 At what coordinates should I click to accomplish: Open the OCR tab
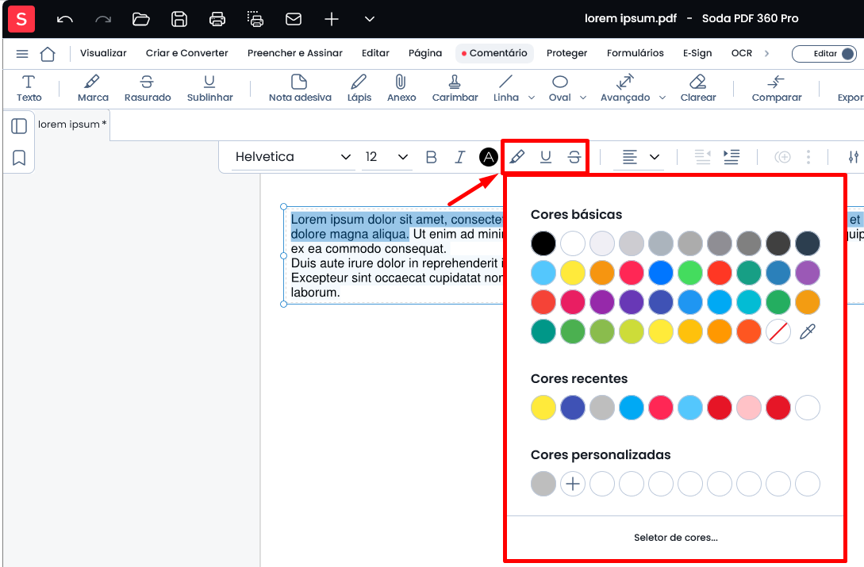741,53
